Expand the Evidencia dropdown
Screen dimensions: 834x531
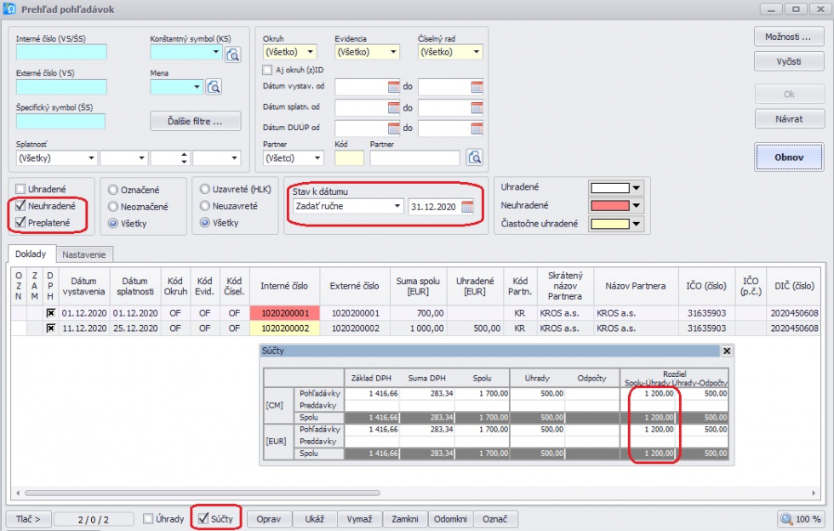(x=393, y=52)
